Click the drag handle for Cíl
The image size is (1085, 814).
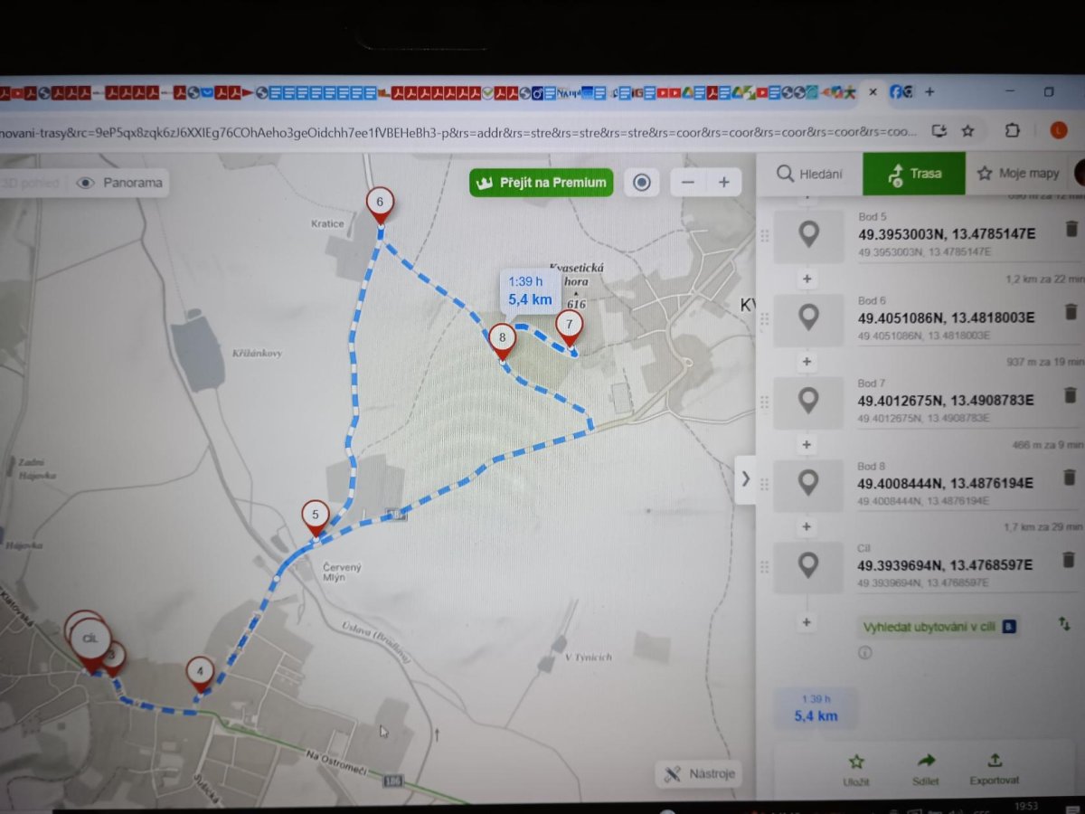point(764,566)
